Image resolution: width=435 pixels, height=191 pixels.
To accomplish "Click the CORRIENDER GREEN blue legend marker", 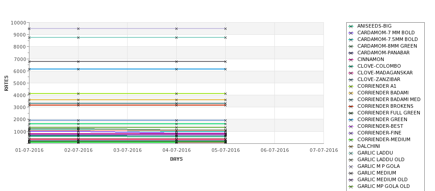I will pyautogui.click(x=351, y=120).
